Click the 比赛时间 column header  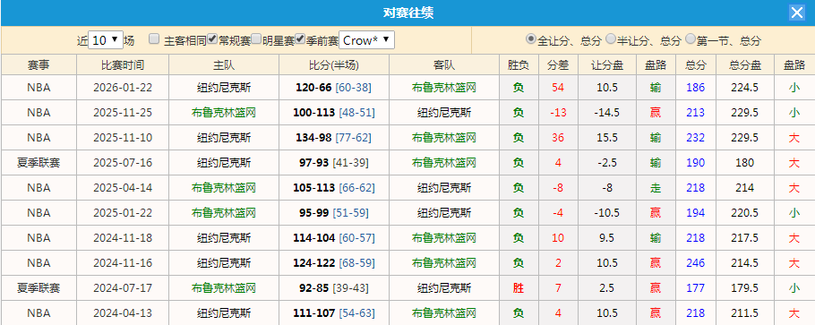pyautogui.click(x=123, y=65)
